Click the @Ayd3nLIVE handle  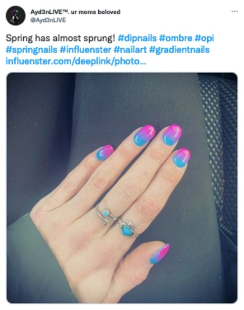pos(48,20)
